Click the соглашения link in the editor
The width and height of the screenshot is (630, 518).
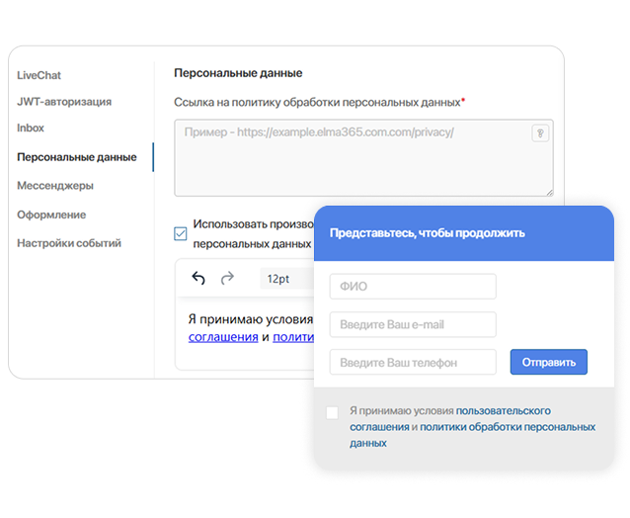tap(223, 337)
